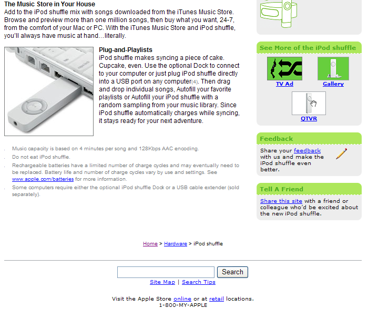The image size is (368, 309).
Task: Open the Gallery text link
Action: [x=333, y=84]
